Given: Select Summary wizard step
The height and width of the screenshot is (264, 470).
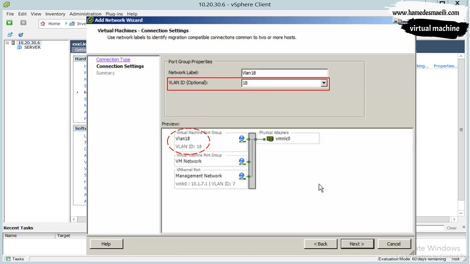Looking at the screenshot, I should [x=105, y=73].
